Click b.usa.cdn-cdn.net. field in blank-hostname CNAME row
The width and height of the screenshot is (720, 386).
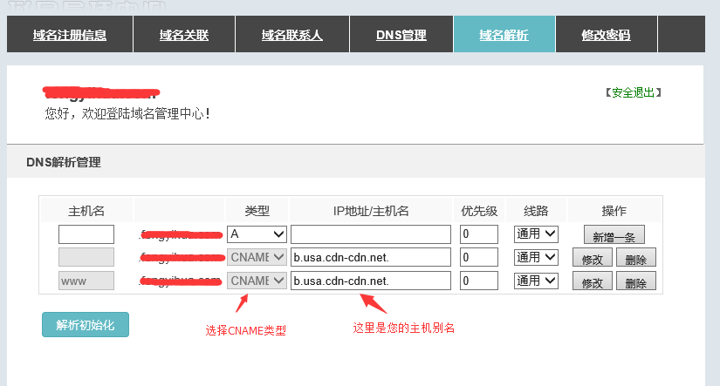tap(371, 257)
